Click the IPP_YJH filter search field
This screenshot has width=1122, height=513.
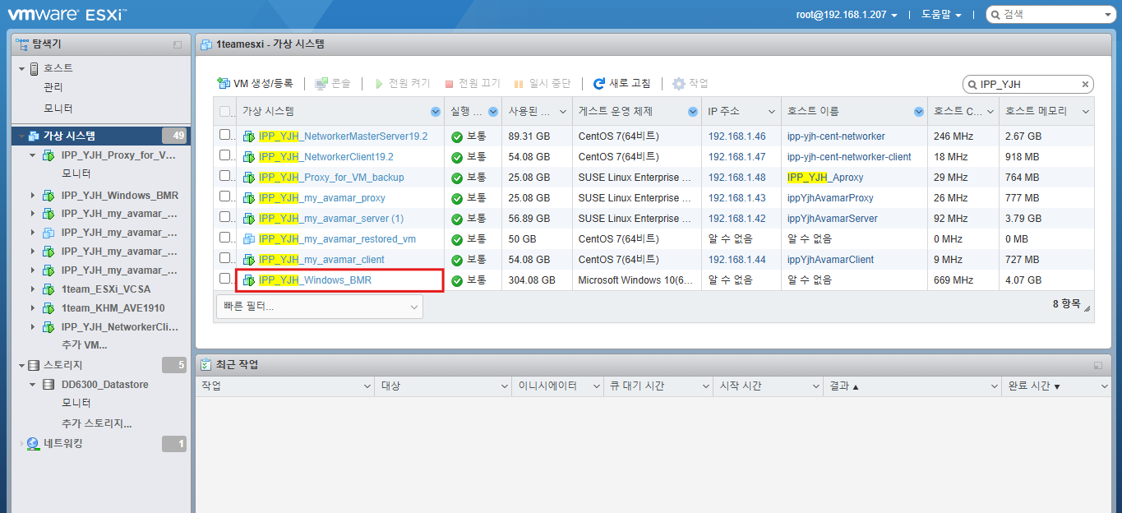pyautogui.click(x=1027, y=84)
